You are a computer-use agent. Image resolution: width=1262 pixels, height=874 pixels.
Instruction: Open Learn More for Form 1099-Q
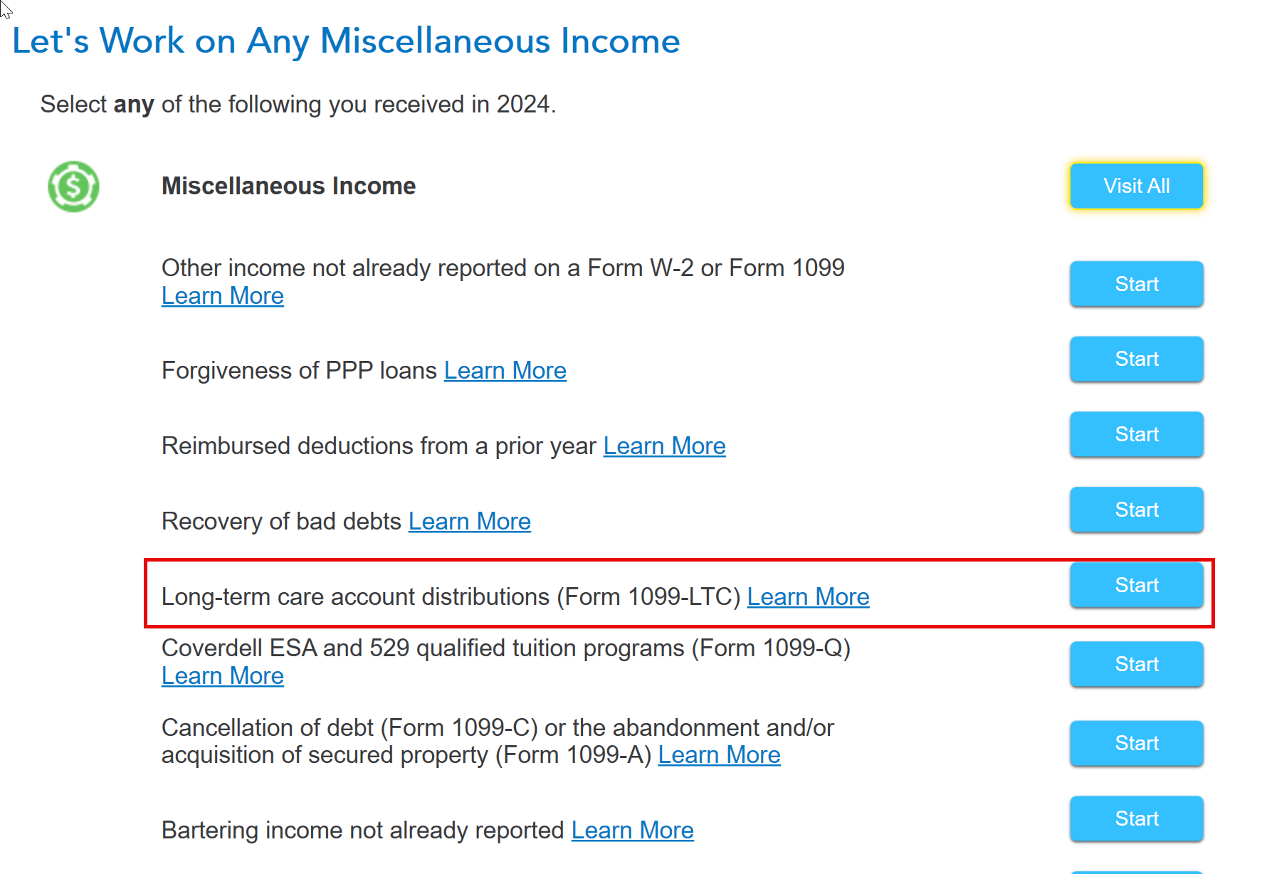click(223, 675)
